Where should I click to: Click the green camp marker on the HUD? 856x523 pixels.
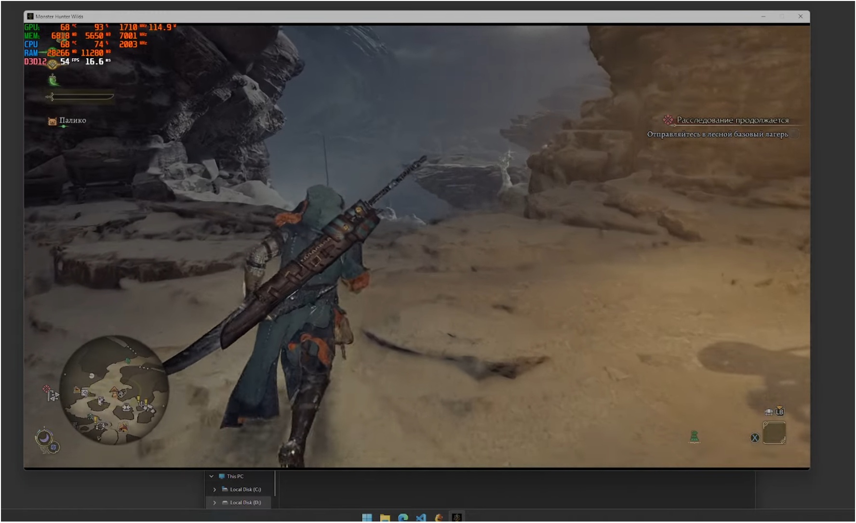pyautogui.click(x=694, y=437)
